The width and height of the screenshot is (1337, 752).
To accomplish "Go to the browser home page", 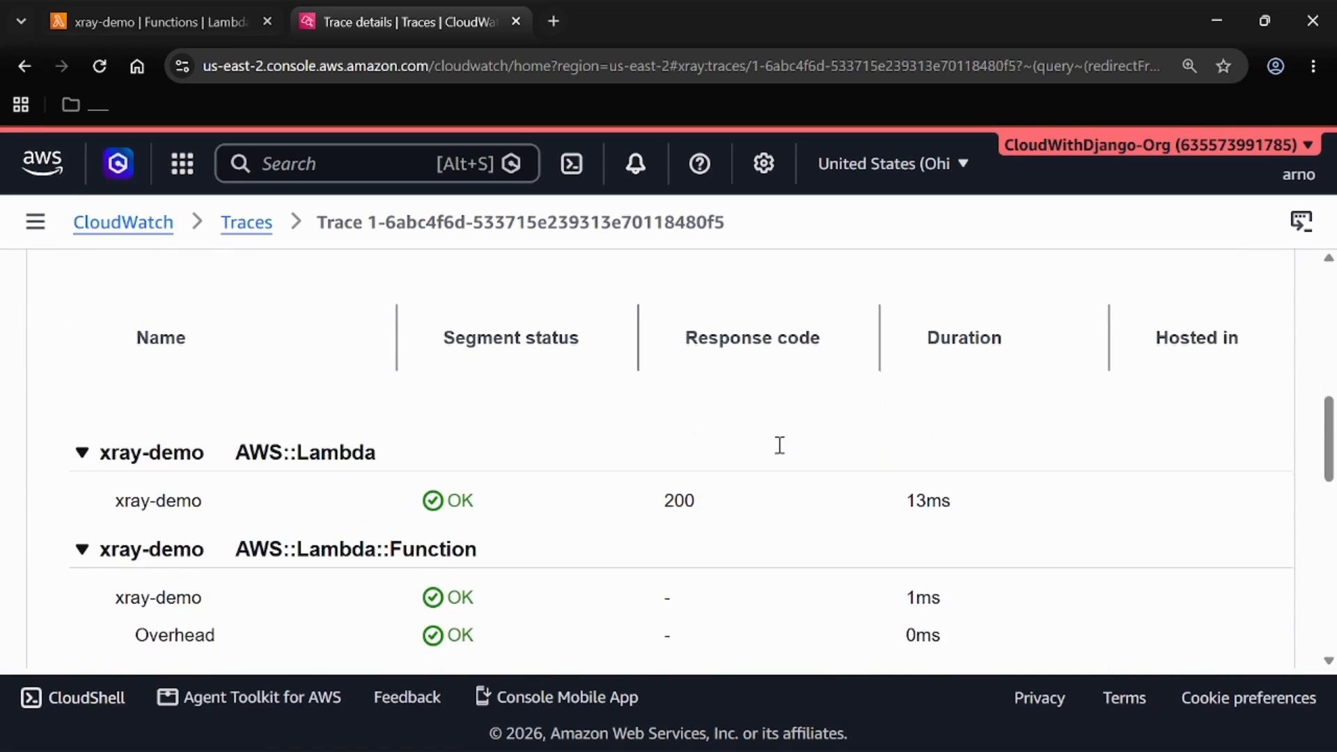I will coord(137,66).
